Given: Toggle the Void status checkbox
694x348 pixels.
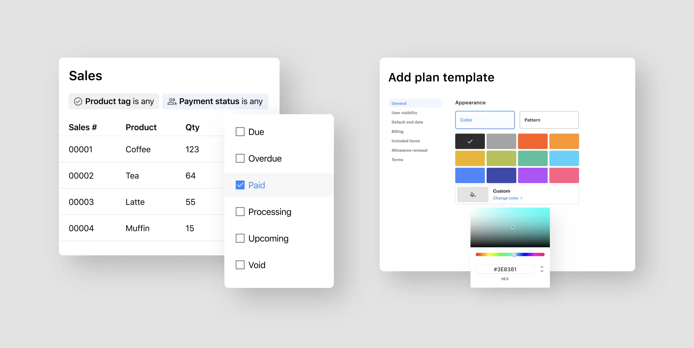Looking at the screenshot, I should click(x=240, y=265).
